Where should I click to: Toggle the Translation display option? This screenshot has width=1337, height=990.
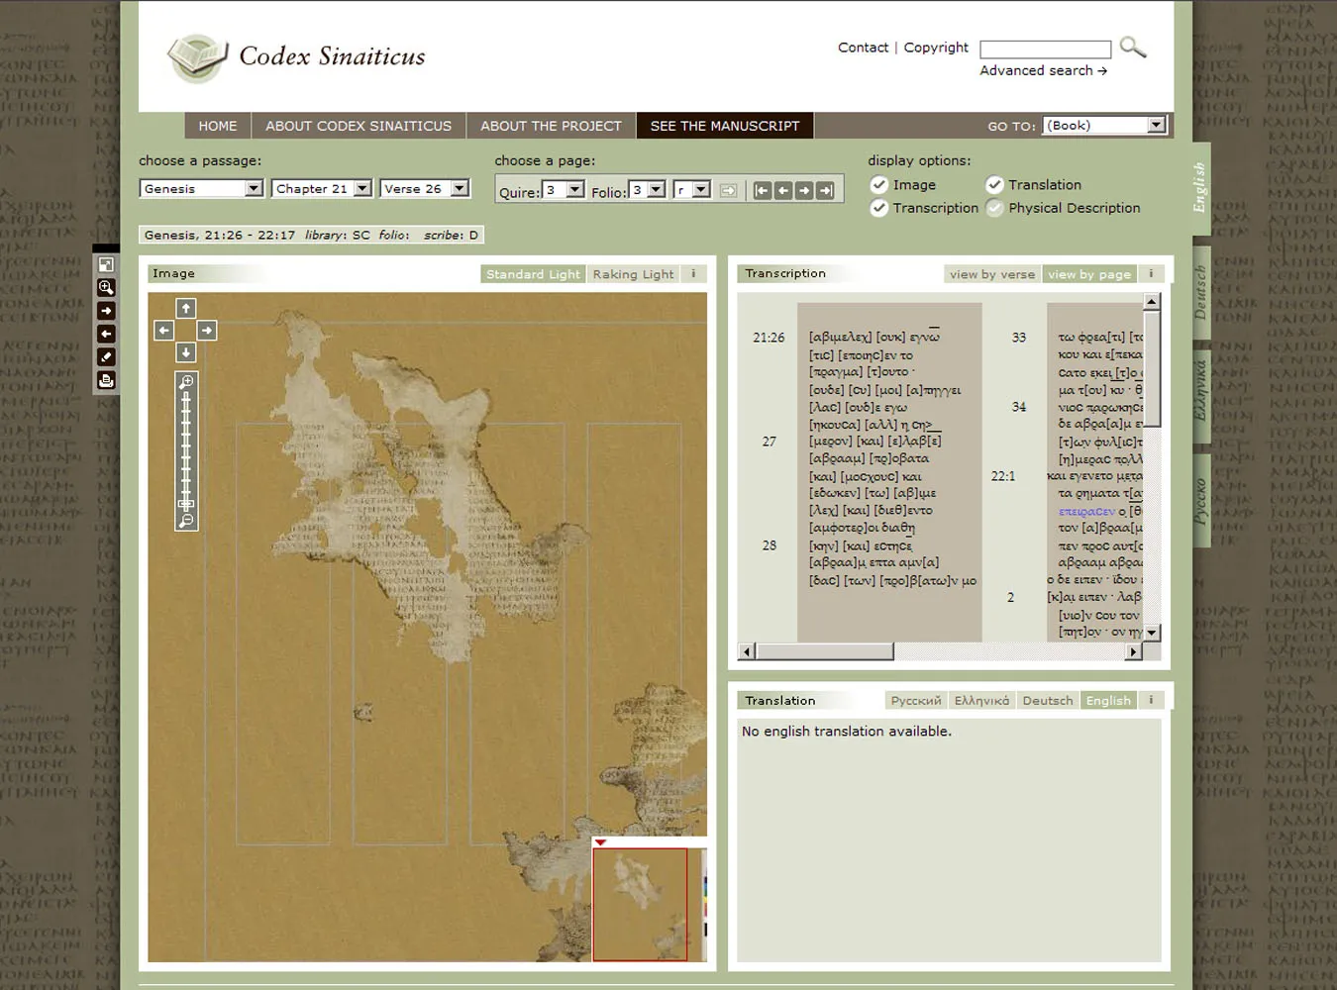pos(994,185)
